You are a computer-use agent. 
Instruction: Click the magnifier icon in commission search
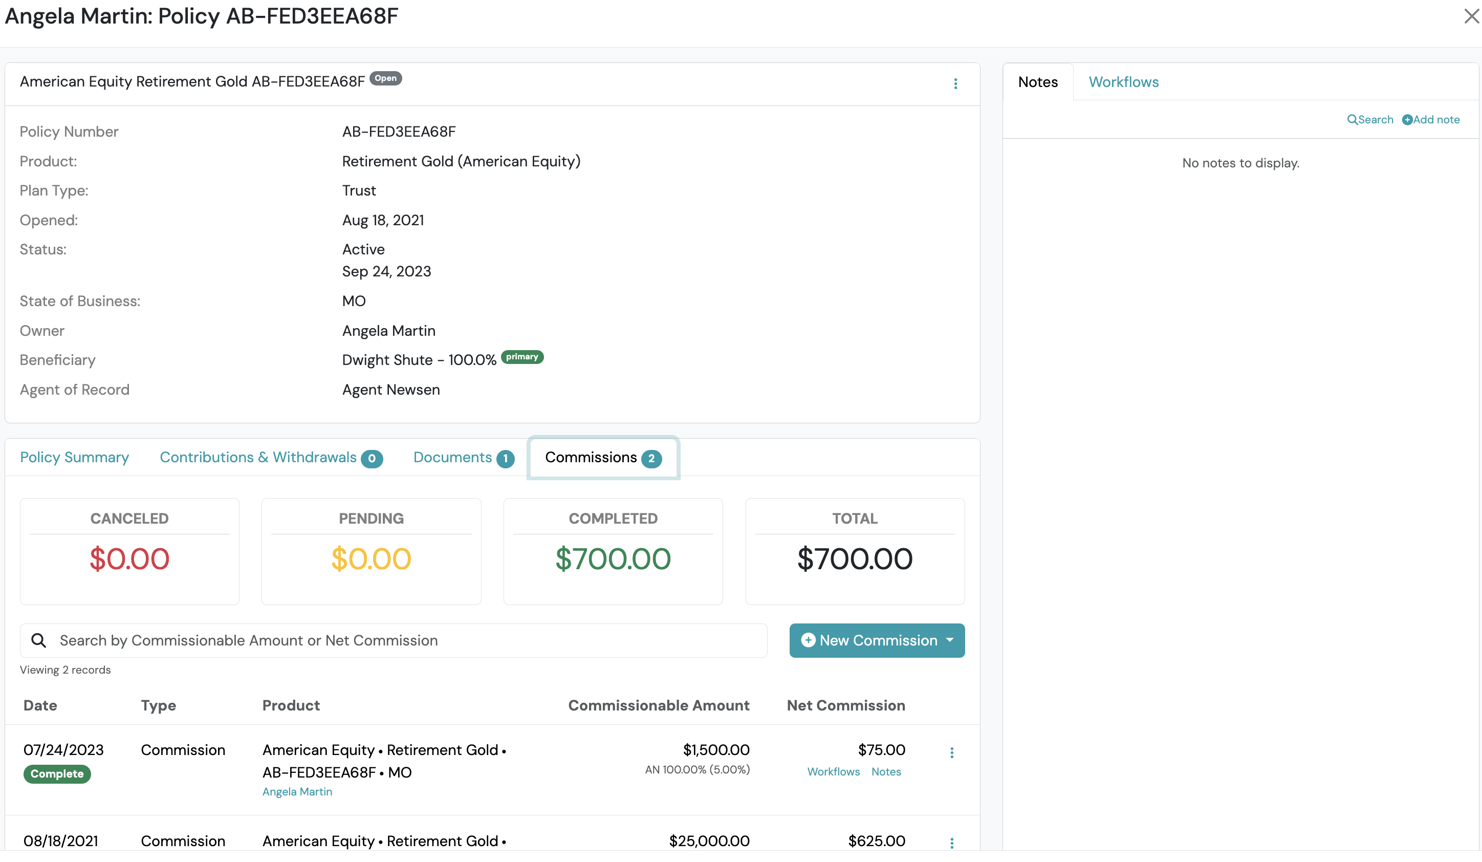click(x=39, y=640)
